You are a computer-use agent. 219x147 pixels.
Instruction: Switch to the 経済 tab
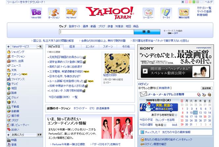(72, 47)
